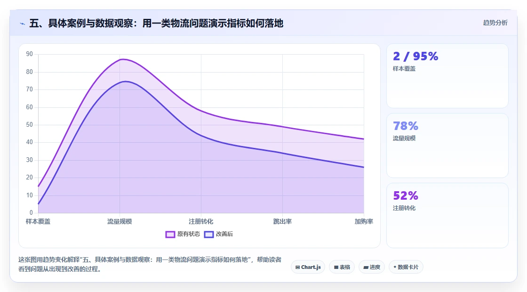
Task: Select the 数据卡片 tag
Action: pos(406,267)
